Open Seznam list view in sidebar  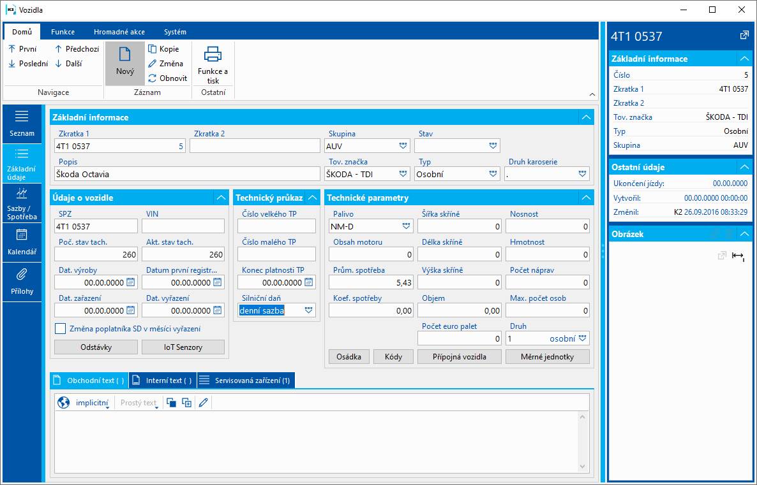click(x=22, y=124)
